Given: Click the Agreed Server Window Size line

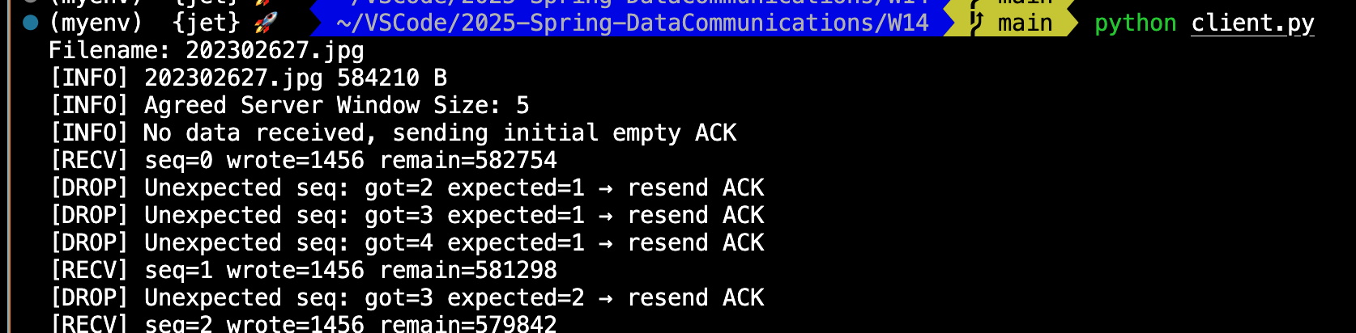Looking at the screenshot, I should [x=289, y=106].
